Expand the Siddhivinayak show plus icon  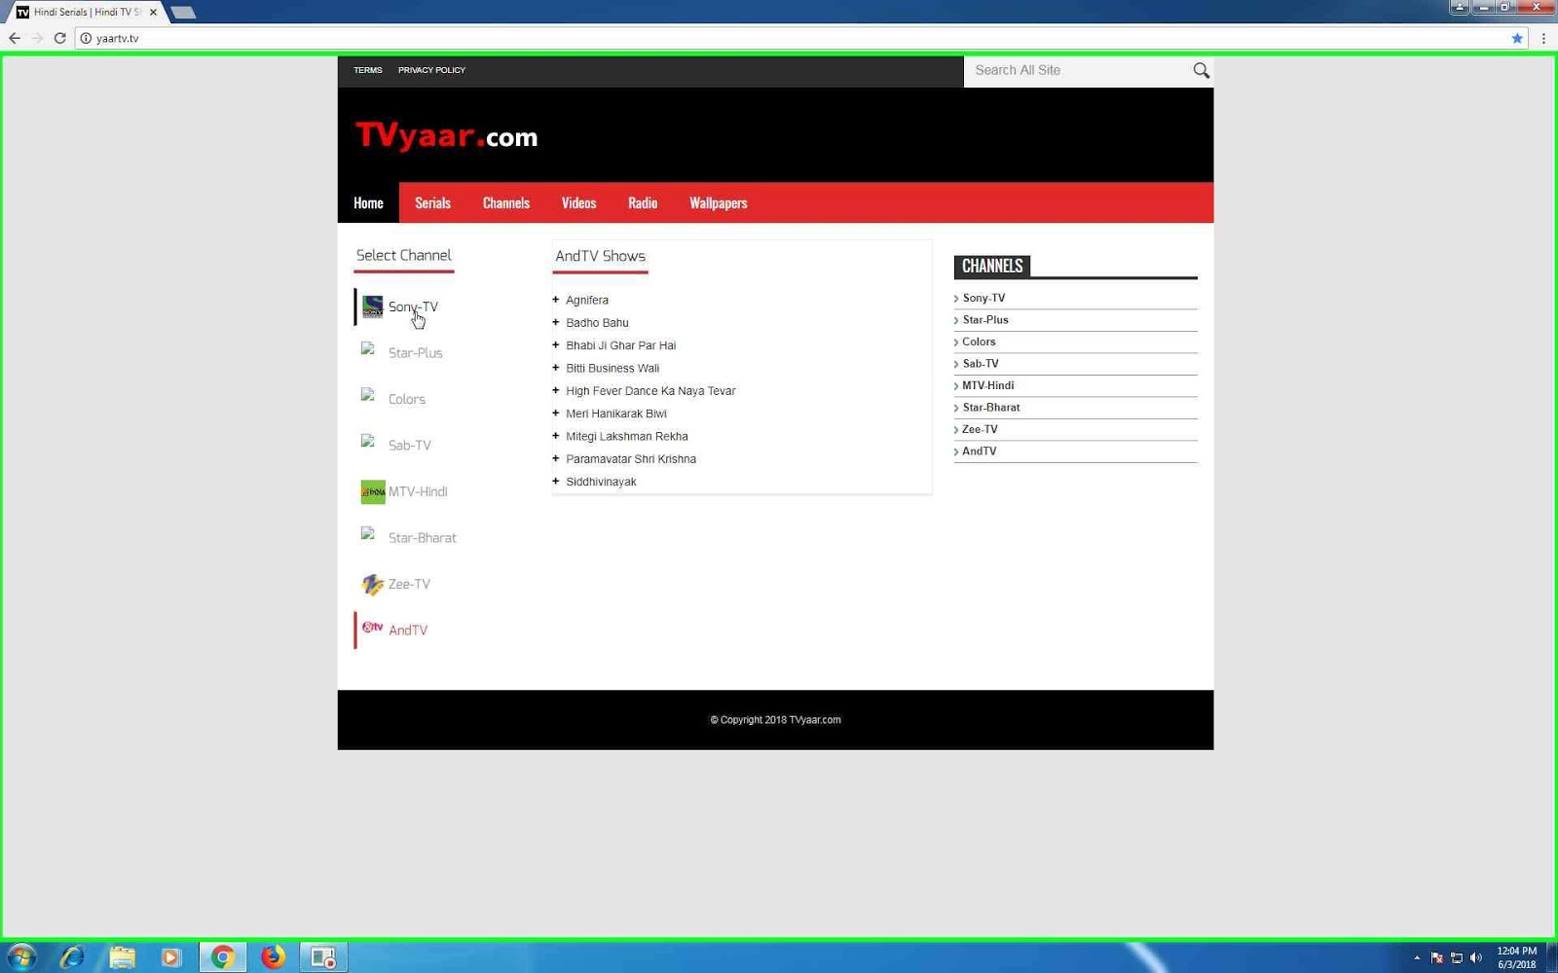pos(556,481)
